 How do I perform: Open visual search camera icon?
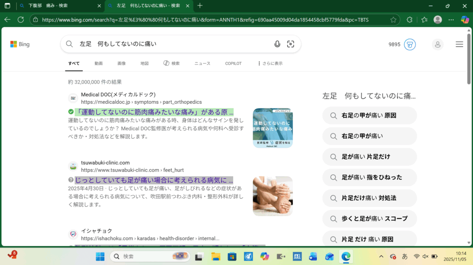coord(291,44)
